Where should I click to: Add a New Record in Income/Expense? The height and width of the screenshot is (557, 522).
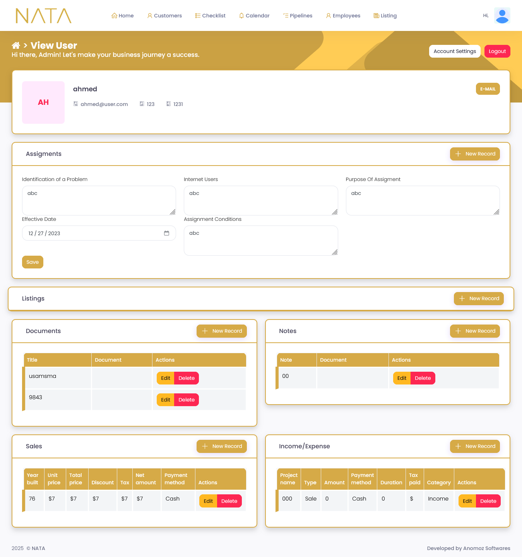pyautogui.click(x=475, y=446)
